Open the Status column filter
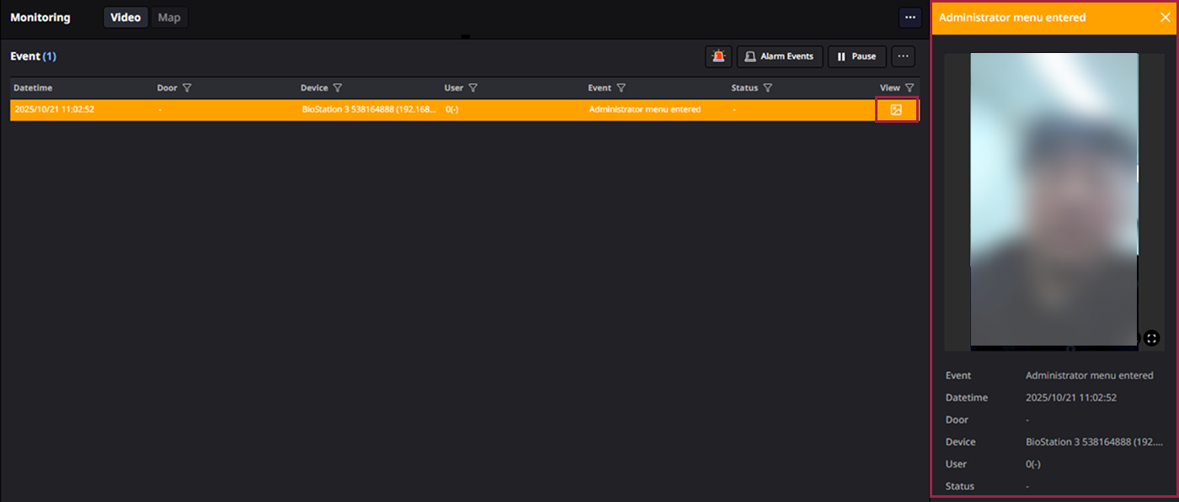 [x=767, y=88]
